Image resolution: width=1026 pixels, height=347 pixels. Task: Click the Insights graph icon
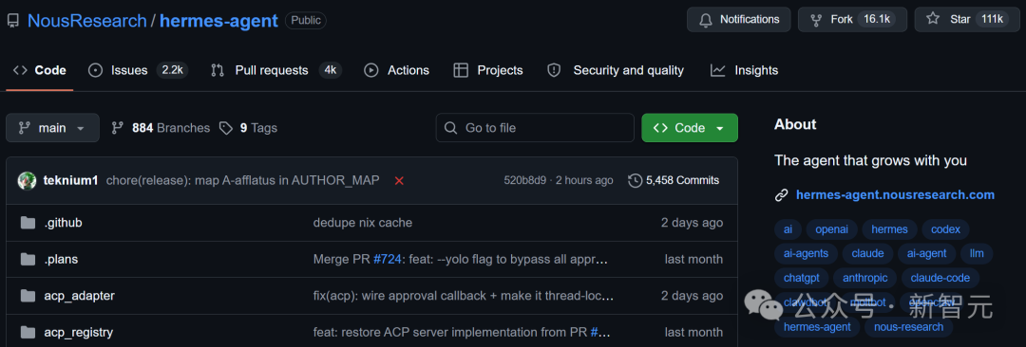coord(718,70)
